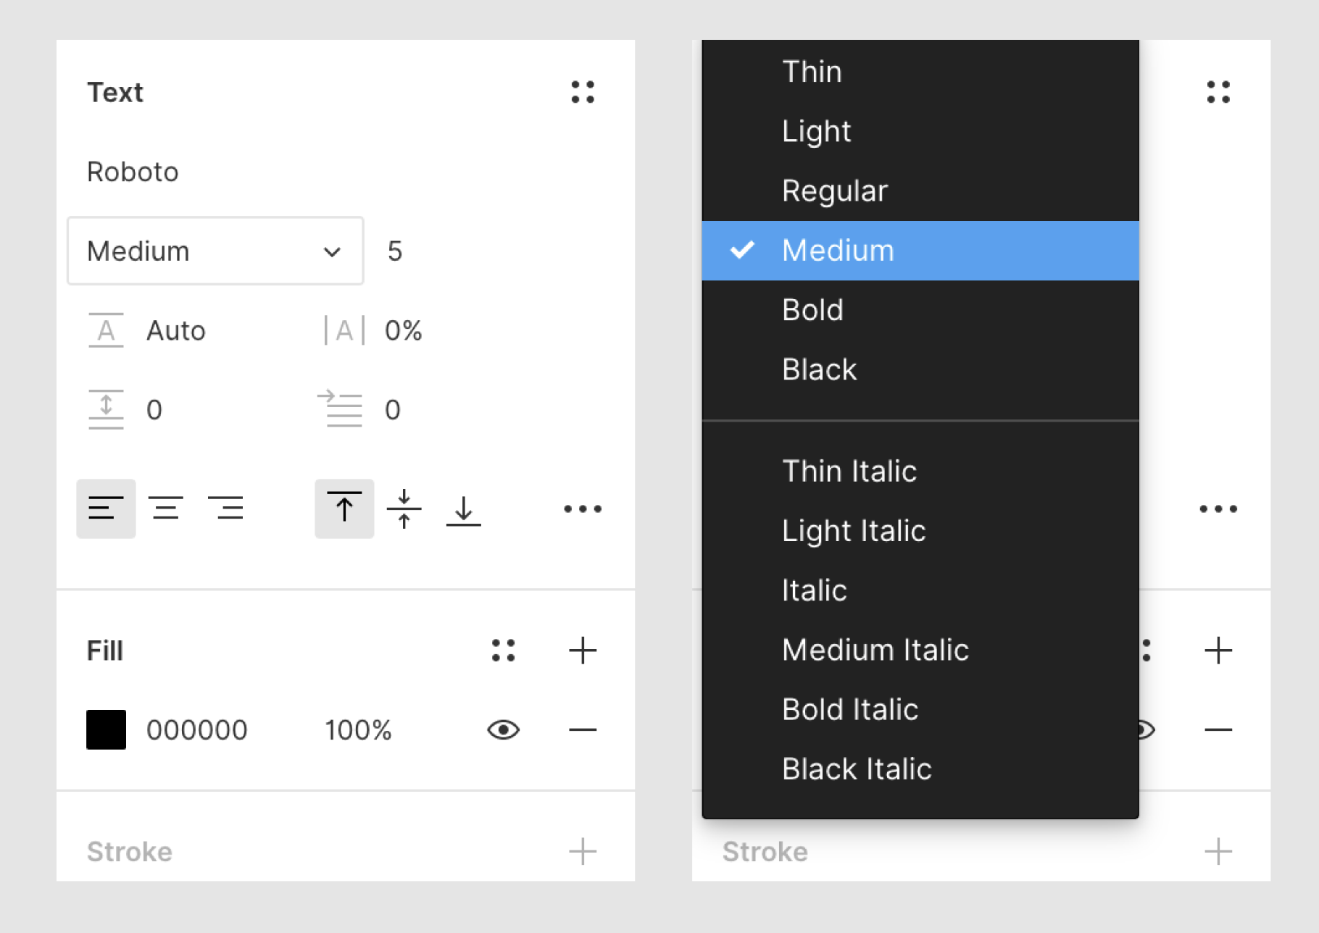This screenshot has width=1319, height=933.
Task: Remove the 000000 fill with minus
Action: pos(583,729)
